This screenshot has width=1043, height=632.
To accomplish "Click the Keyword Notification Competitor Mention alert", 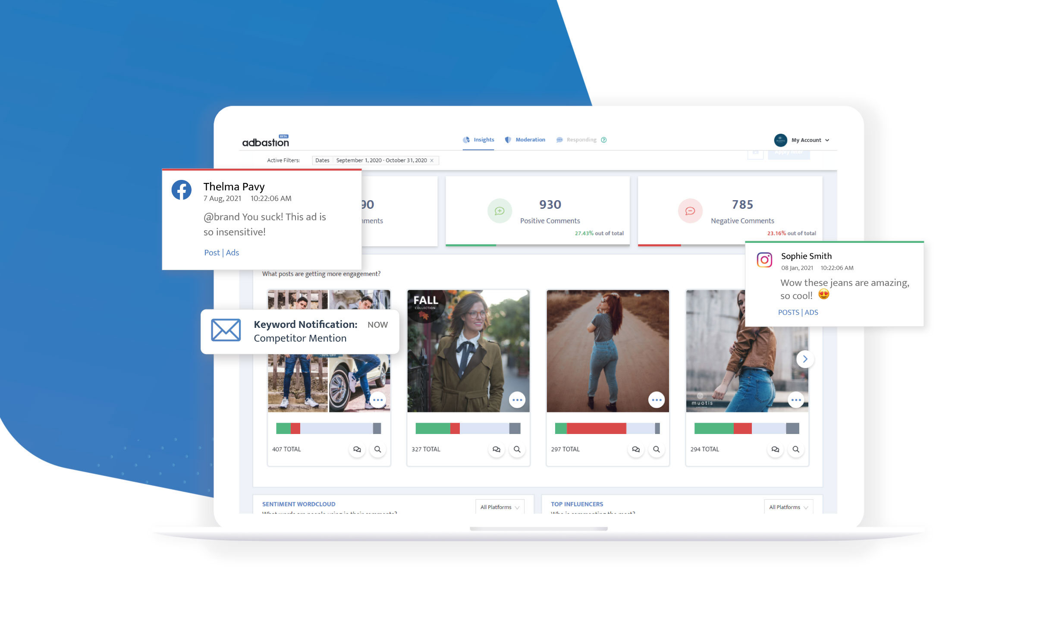I will point(300,331).
